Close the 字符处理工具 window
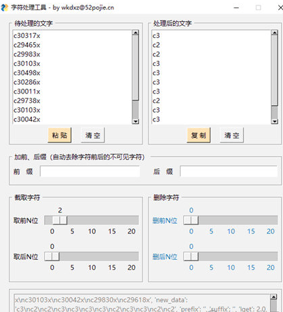Image resolution: width=283 pixels, height=312 pixels. (x=280, y=7)
